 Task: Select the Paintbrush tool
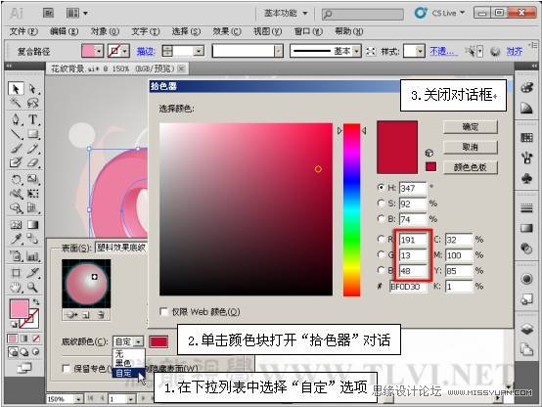coord(16,149)
